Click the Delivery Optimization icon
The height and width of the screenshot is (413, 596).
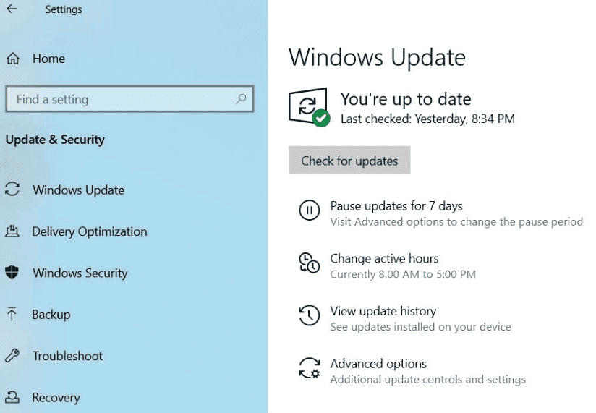tap(12, 231)
